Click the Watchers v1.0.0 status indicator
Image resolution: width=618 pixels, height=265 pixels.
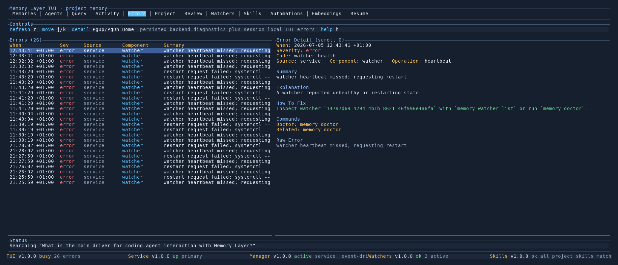(408, 256)
